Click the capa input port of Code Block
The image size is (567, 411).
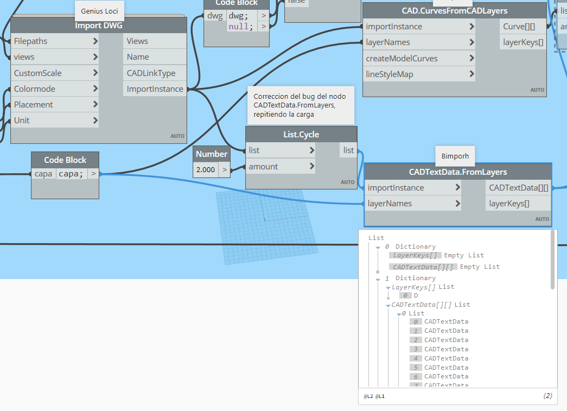(x=43, y=174)
